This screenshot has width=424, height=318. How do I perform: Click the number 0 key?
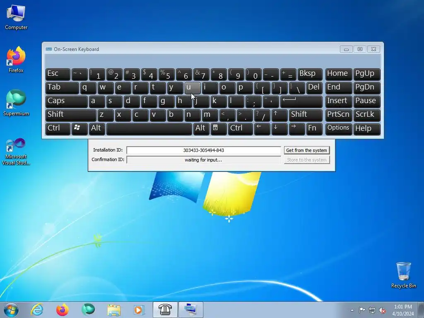pyautogui.click(x=253, y=75)
